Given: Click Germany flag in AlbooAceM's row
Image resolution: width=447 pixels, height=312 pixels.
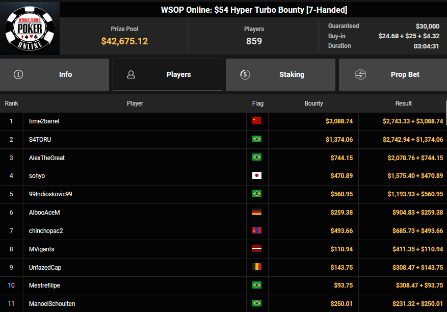Looking at the screenshot, I should point(257,213).
